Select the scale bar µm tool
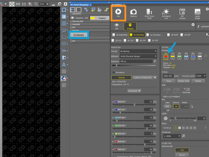 (x=64, y=30)
